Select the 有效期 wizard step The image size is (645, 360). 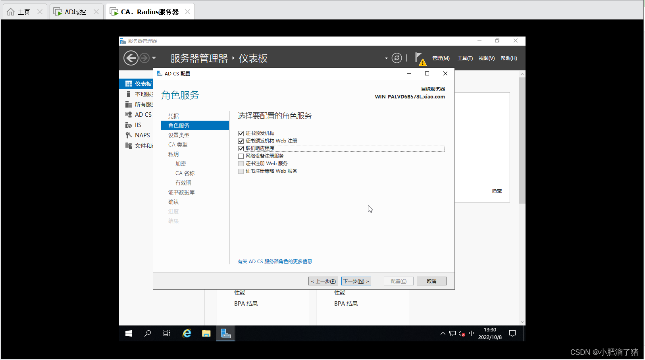click(x=183, y=183)
